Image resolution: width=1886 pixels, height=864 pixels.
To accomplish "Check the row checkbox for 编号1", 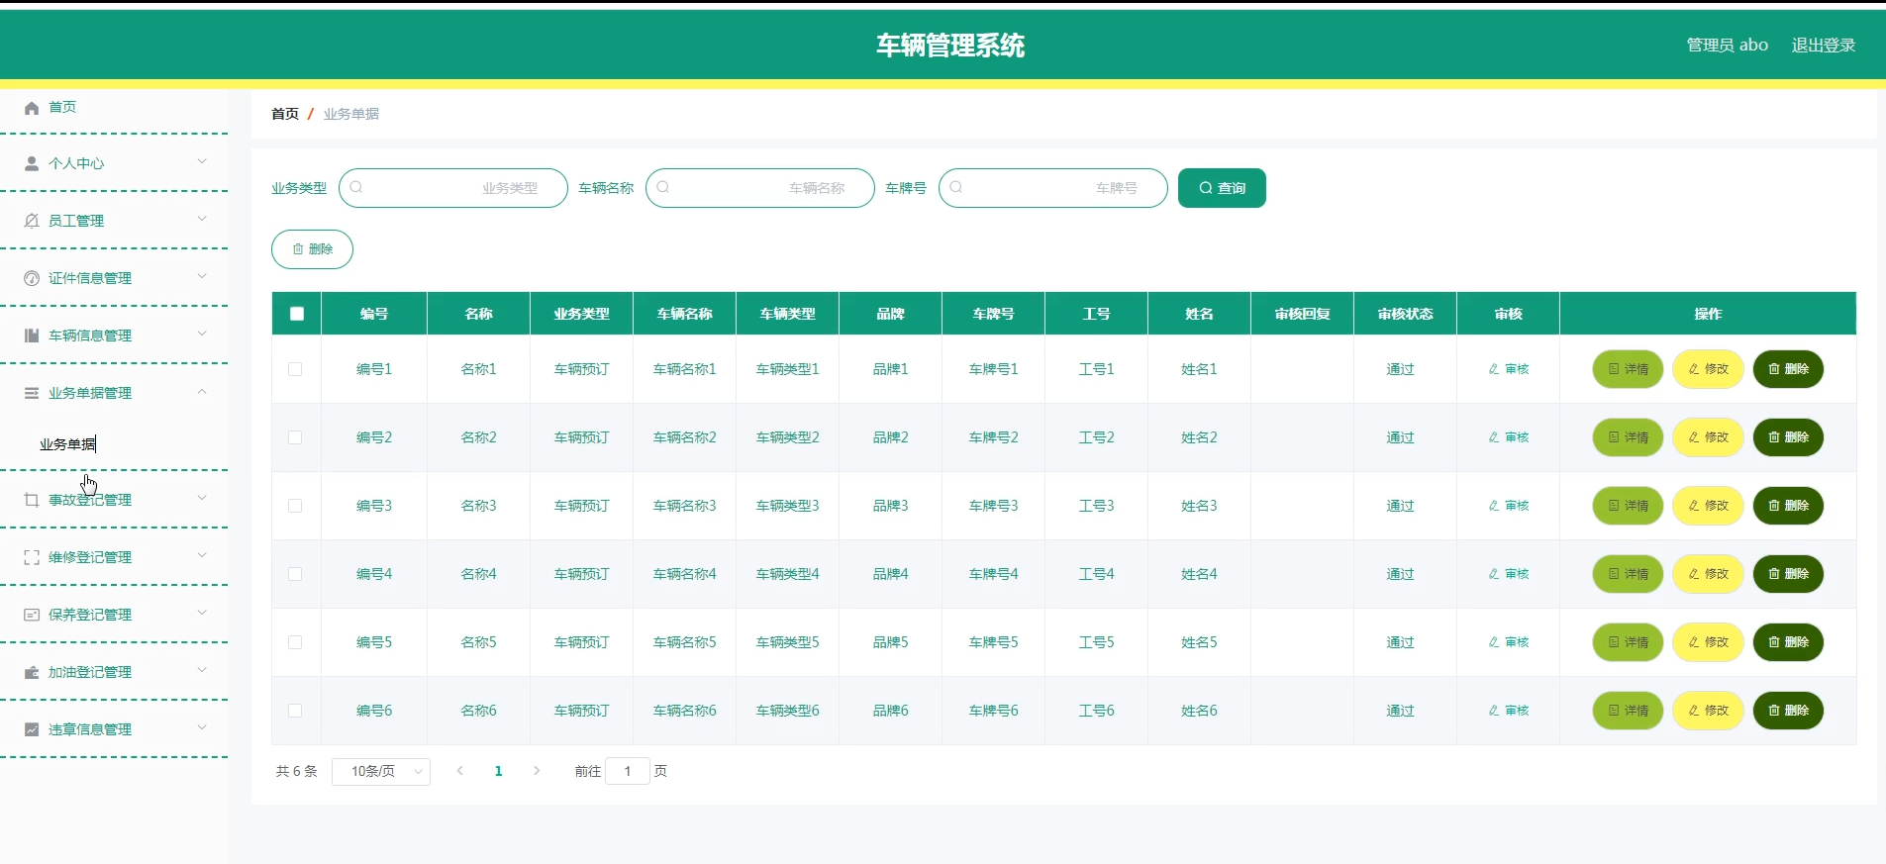I will 295,369.
